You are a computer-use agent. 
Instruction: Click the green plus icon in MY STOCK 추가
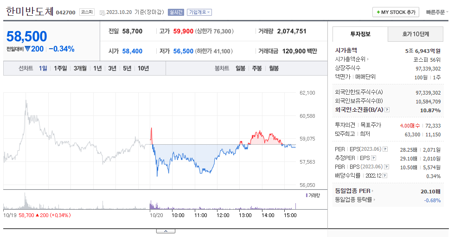378,12
